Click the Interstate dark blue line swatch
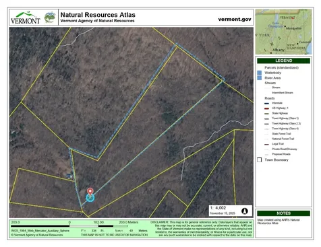 [x=267, y=103]
